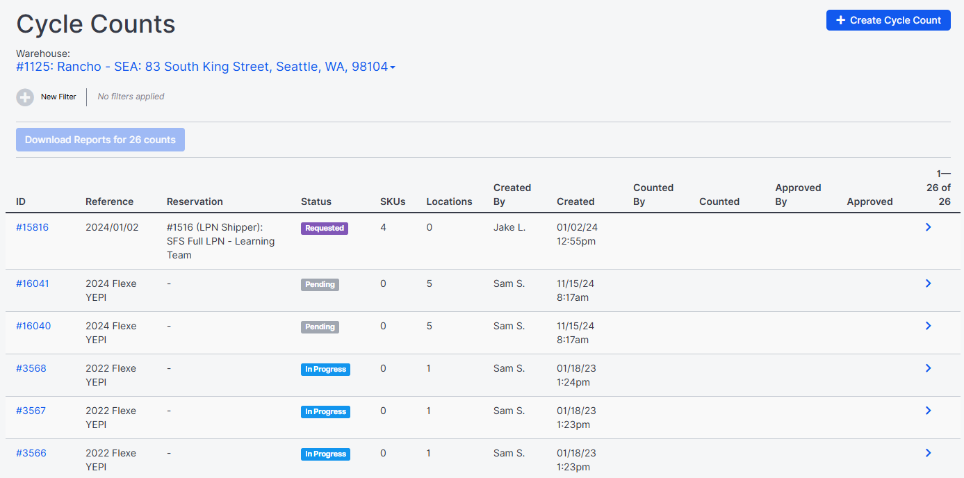Open cycle count link #16041
This screenshot has height=478, width=964.
point(33,283)
